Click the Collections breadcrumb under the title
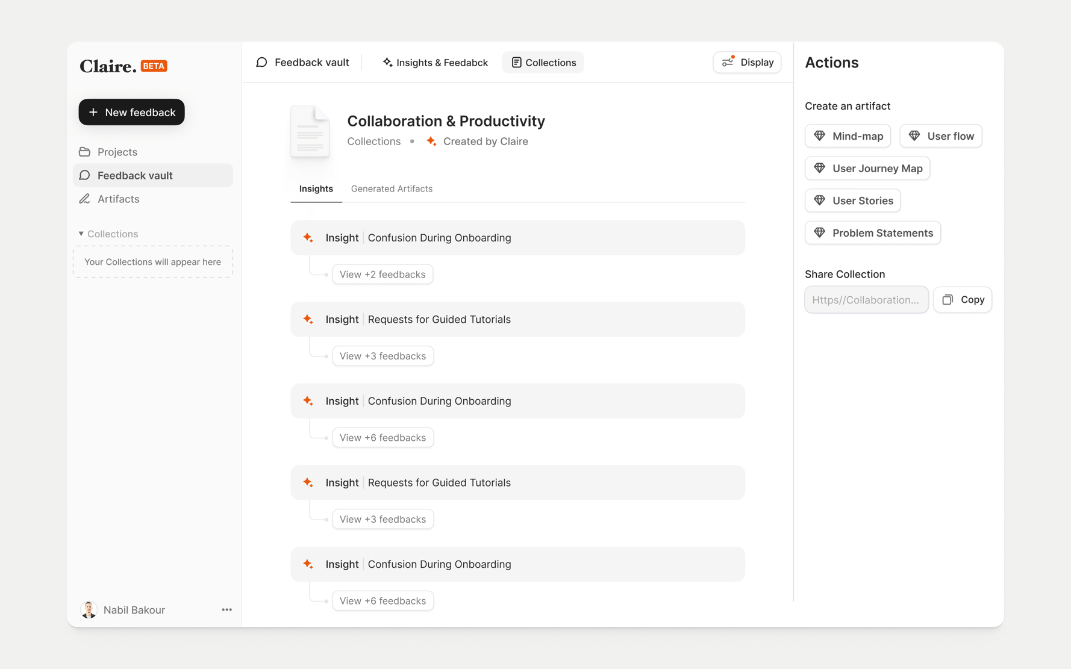 click(x=374, y=142)
